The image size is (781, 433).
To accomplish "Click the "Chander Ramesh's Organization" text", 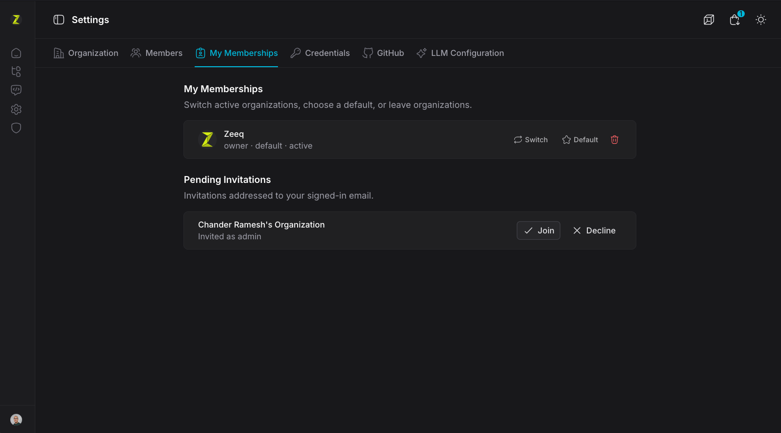I will coord(261,225).
